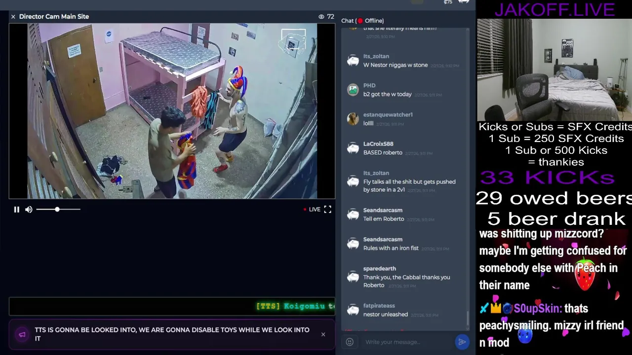Click the bedroom webcam feed on the right
Image resolution: width=632 pixels, height=355 pixels.
click(554, 70)
